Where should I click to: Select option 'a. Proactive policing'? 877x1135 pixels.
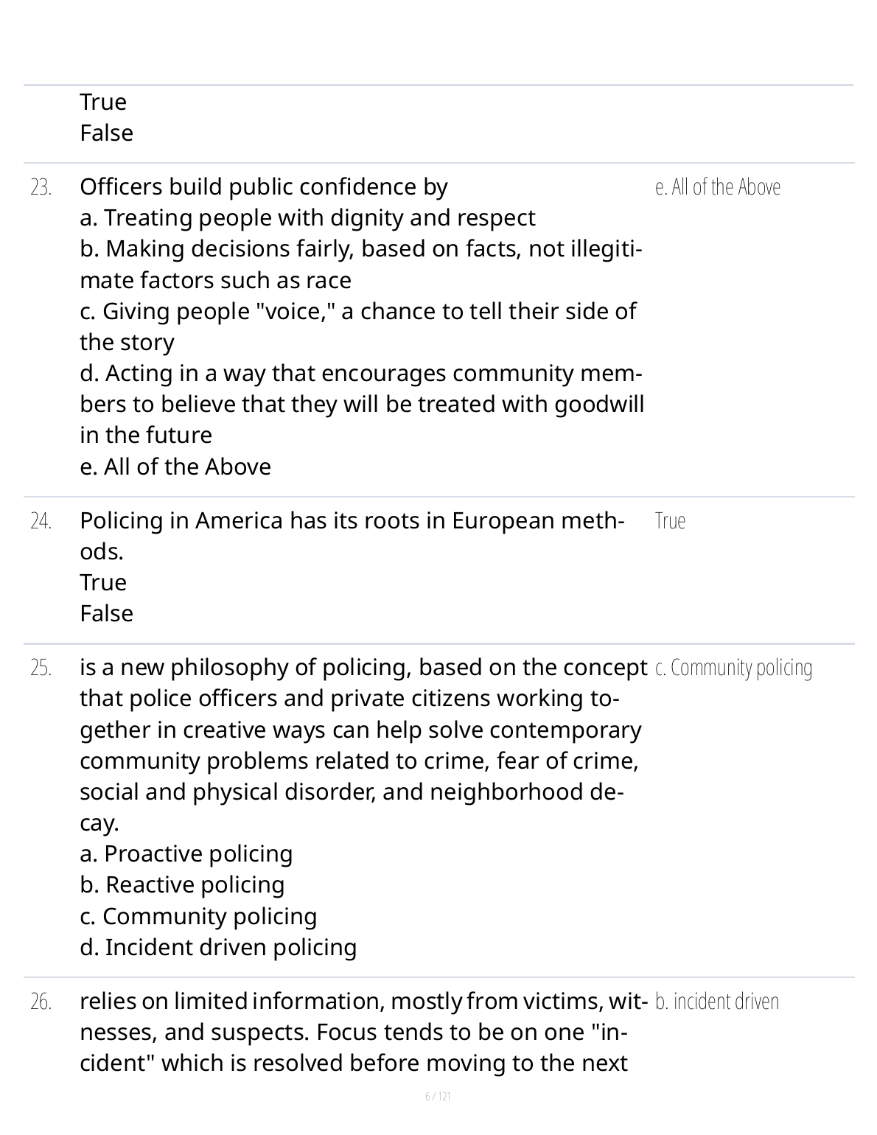pos(186,854)
